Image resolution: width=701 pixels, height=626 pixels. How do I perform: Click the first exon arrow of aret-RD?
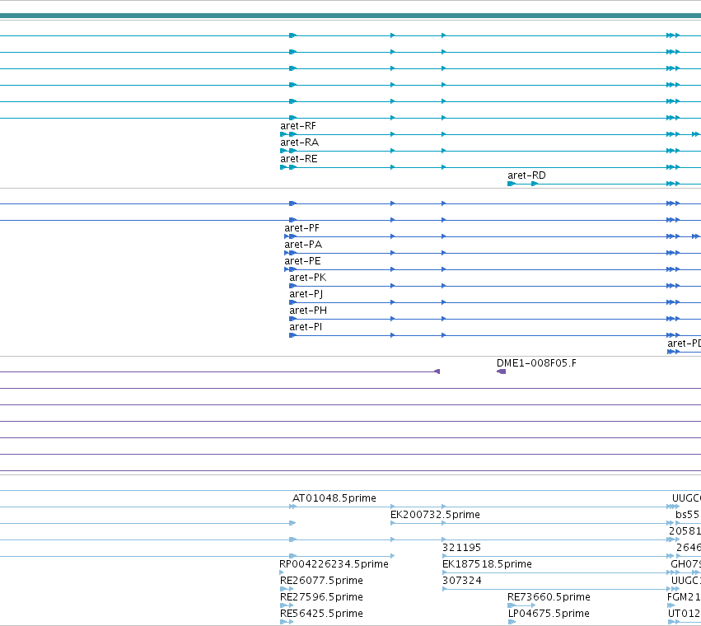(x=512, y=184)
